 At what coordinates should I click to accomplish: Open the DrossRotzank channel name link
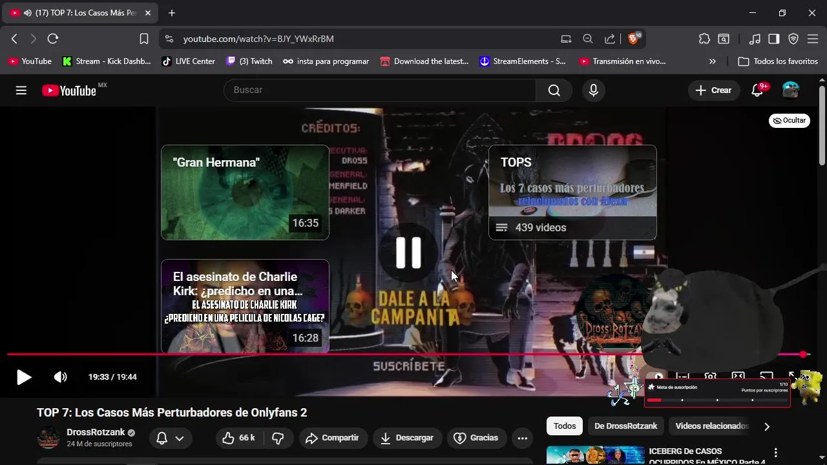coord(96,432)
